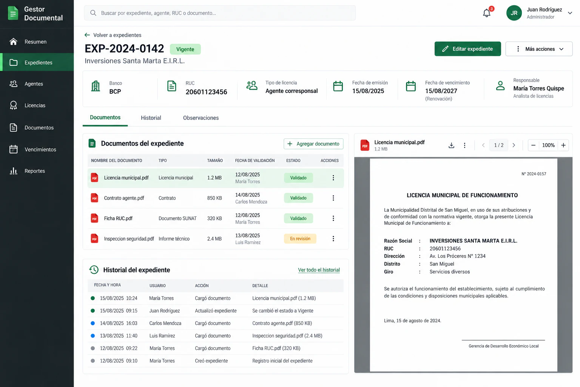Expand the Juan Rodríguez user menu

[x=570, y=13]
